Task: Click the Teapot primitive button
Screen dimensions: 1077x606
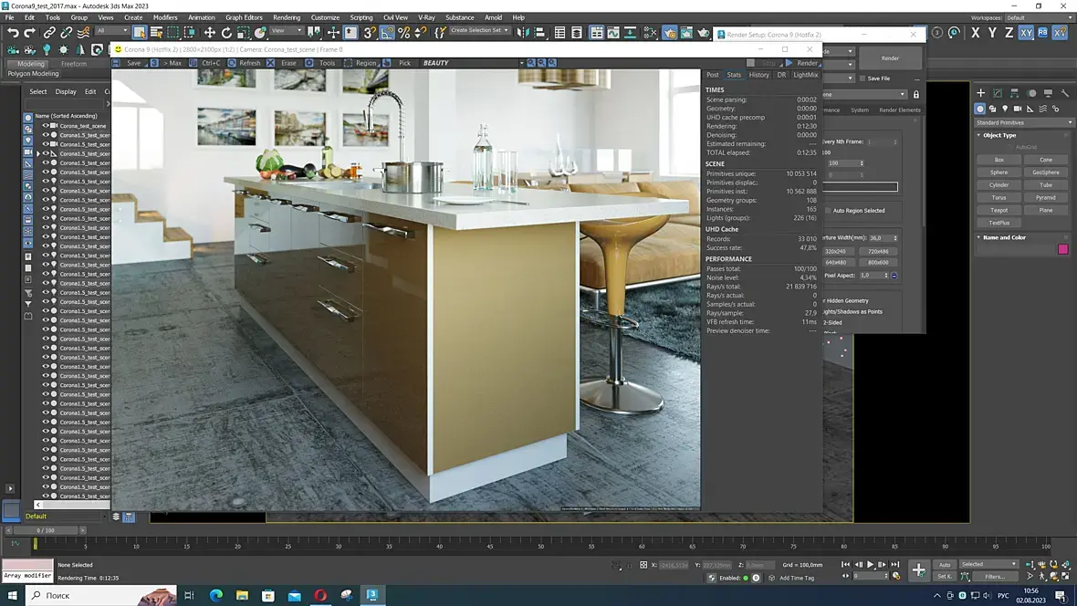Action: [x=999, y=210]
